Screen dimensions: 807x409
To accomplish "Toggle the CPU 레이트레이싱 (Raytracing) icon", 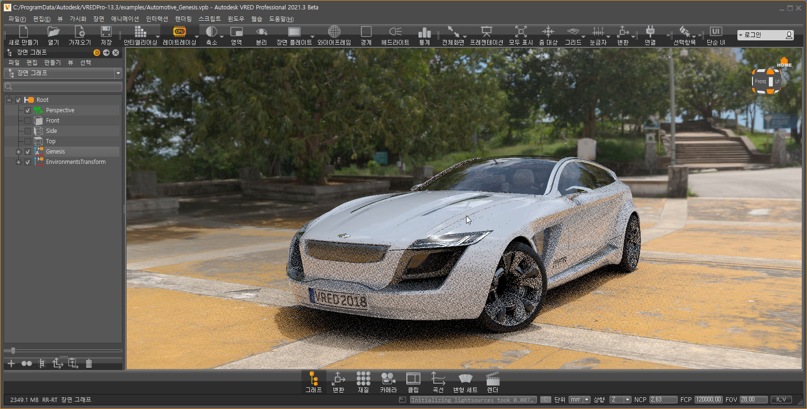I will click(x=179, y=31).
